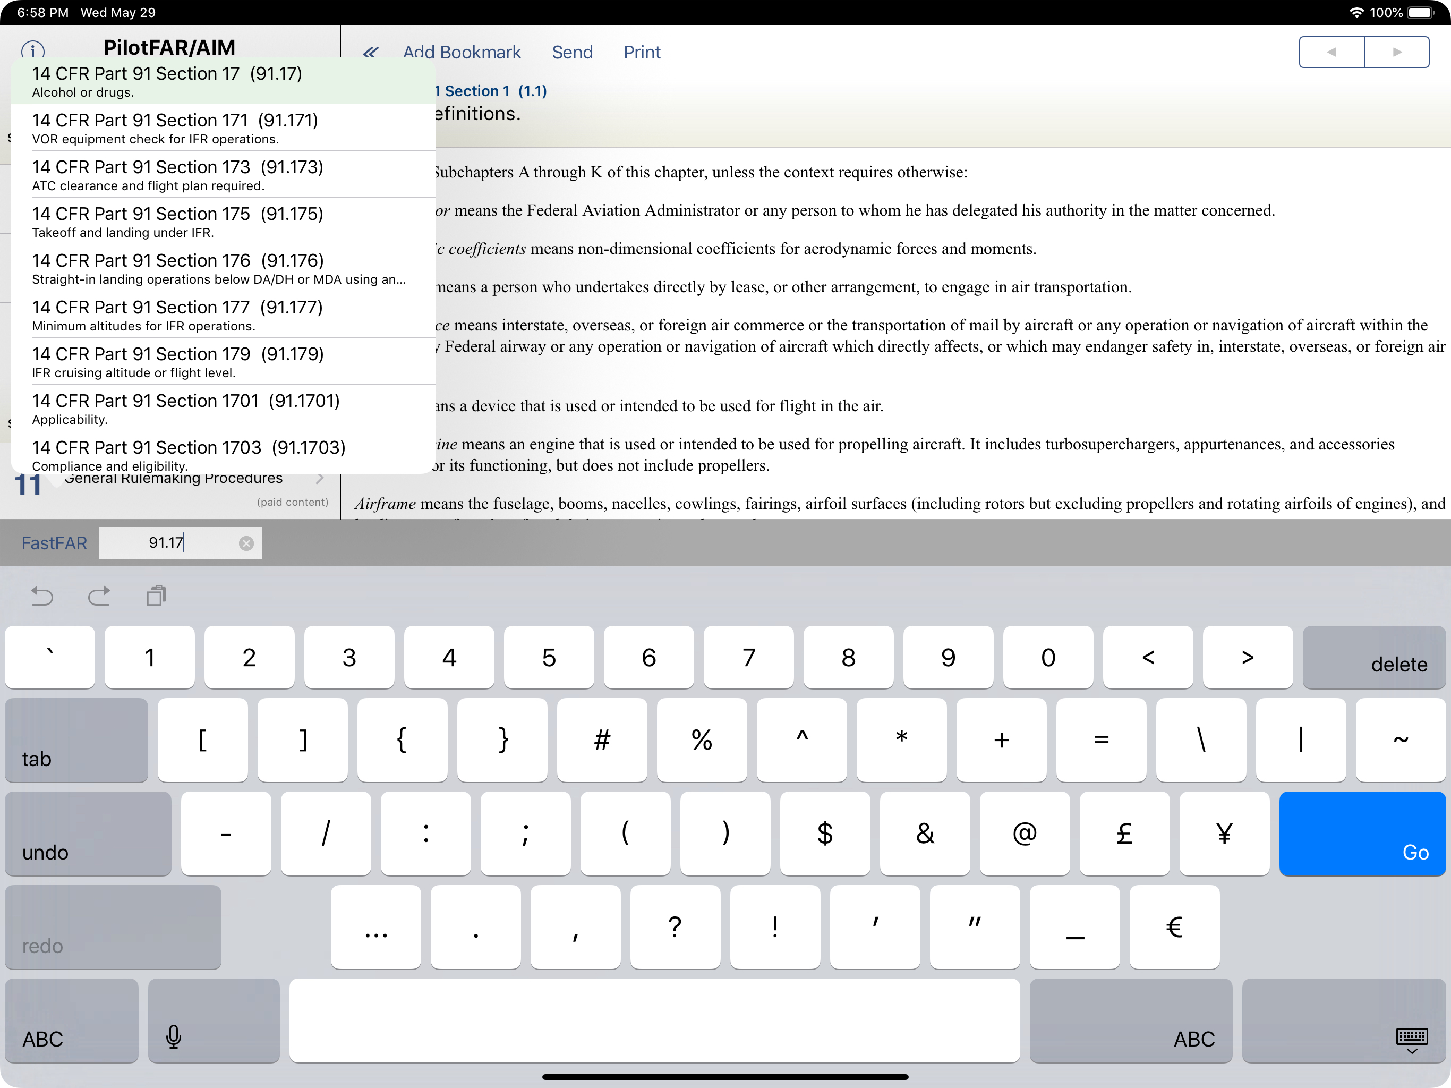
Task: Hide keyboard with dismiss key
Action: click(1412, 1039)
